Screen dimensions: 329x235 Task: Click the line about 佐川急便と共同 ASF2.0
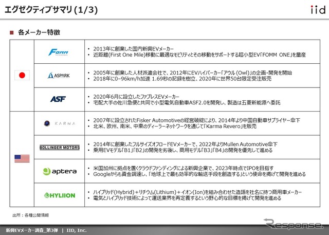pyautogui.click(x=187, y=103)
